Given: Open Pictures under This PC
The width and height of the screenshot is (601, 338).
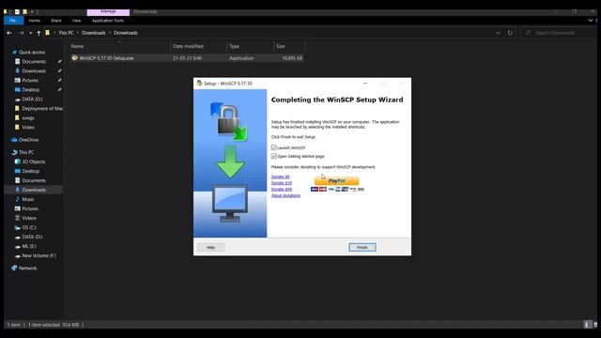Looking at the screenshot, I should coord(30,208).
